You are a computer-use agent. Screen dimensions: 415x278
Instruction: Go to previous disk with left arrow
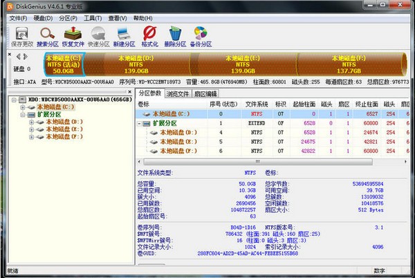point(18,56)
